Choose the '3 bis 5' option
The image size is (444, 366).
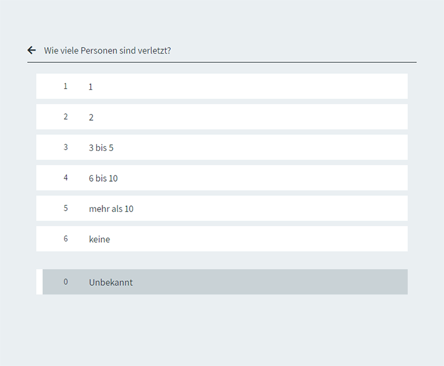(x=101, y=148)
